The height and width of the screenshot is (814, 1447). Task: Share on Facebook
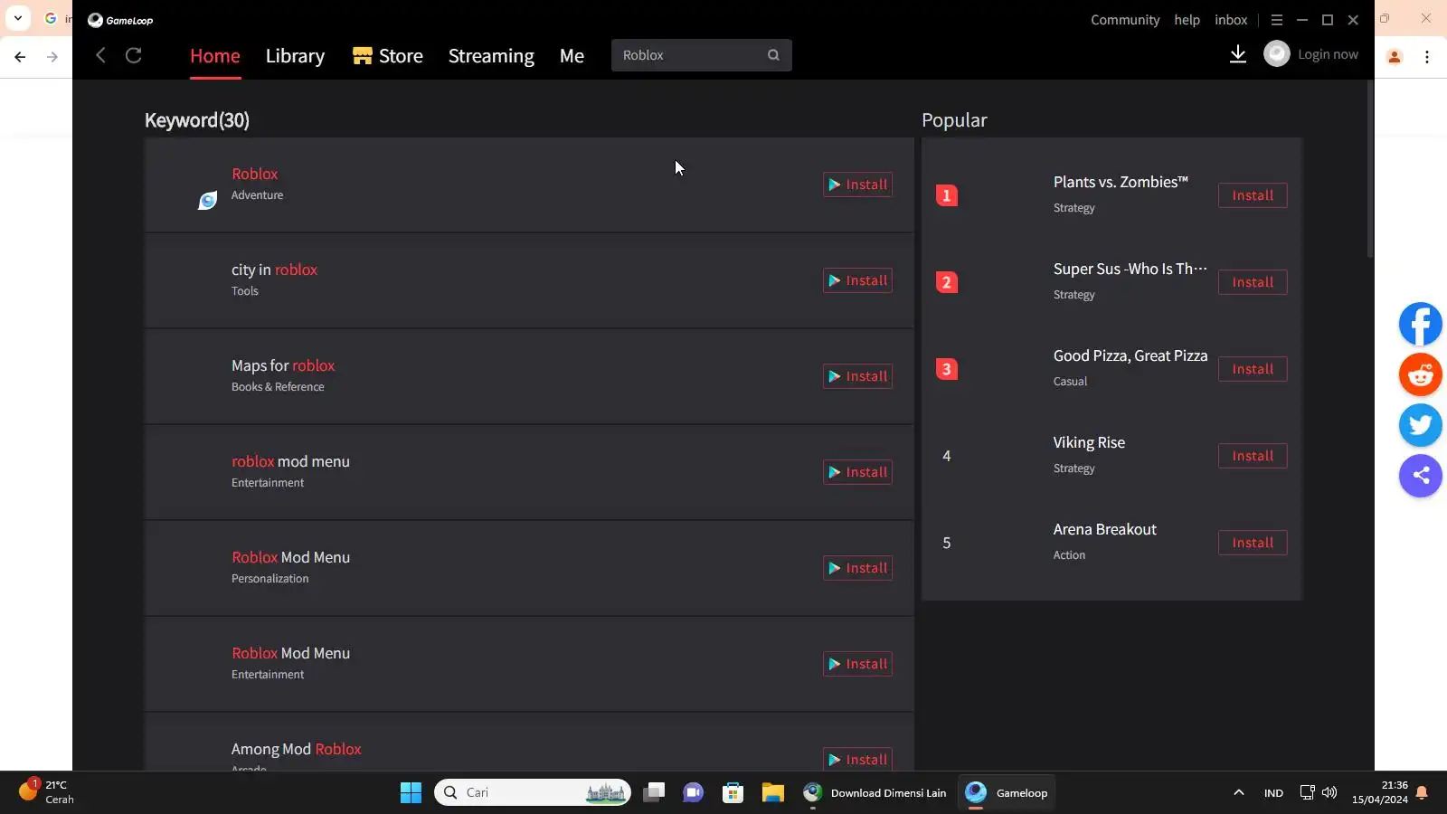point(1421,324)
